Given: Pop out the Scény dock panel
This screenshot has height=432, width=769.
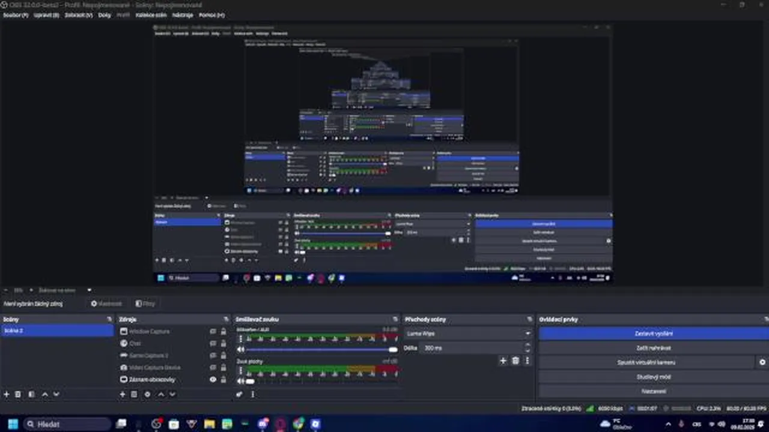Looking at the screenshot, I should coord(109,319).
